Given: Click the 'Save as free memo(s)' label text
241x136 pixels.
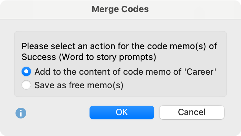Looking at the screenshot, I should point(79,85).
